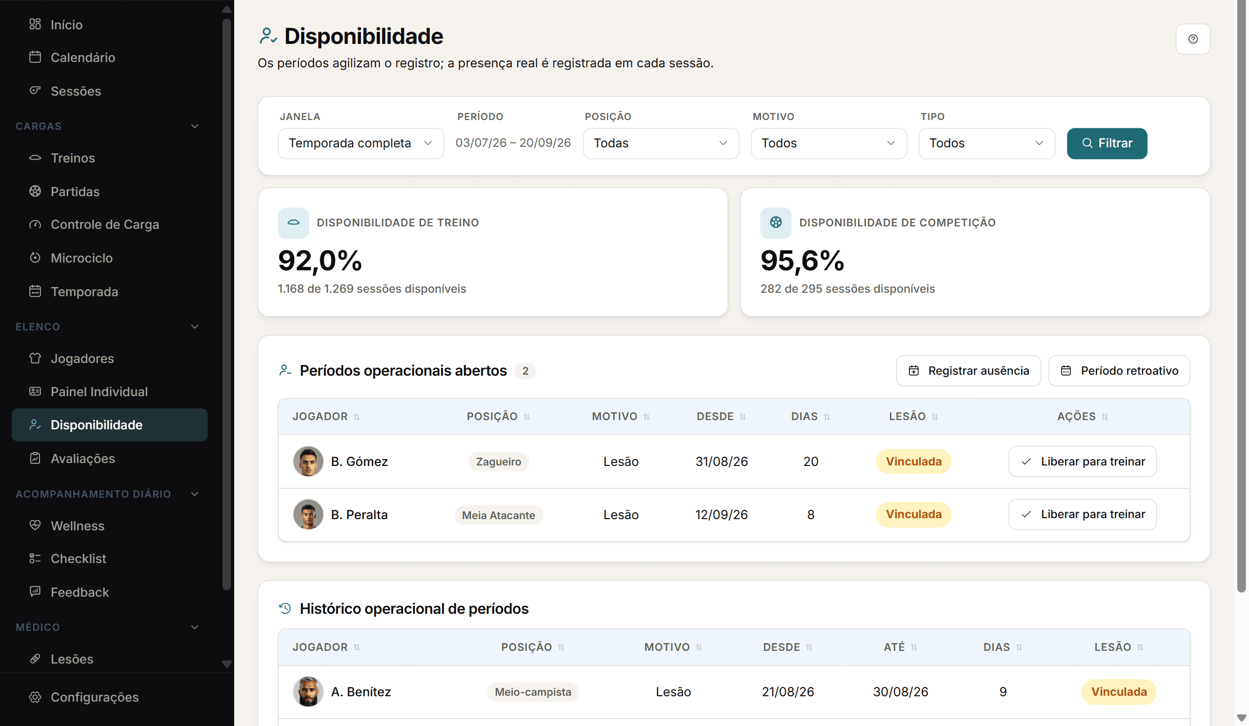
Task: Click the Filtrar button
Action: [x=1107, y=143]
